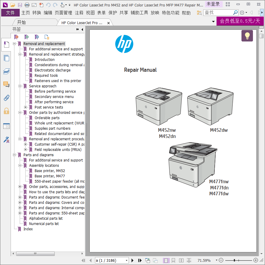The width and height of the screenshot is (265, 265).
Task: Collapse the Service approach node
Action: coord(20,86)
